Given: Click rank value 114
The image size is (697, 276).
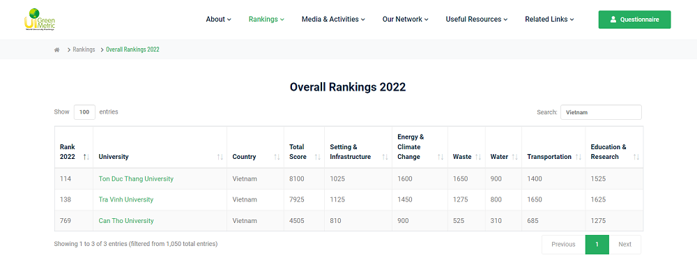Looking at the screenshot, I should point(66,178).
